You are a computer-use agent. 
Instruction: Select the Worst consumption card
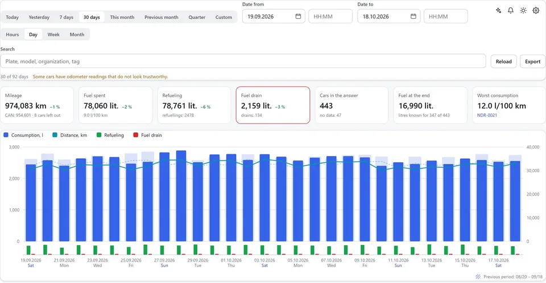click(508, 105)
